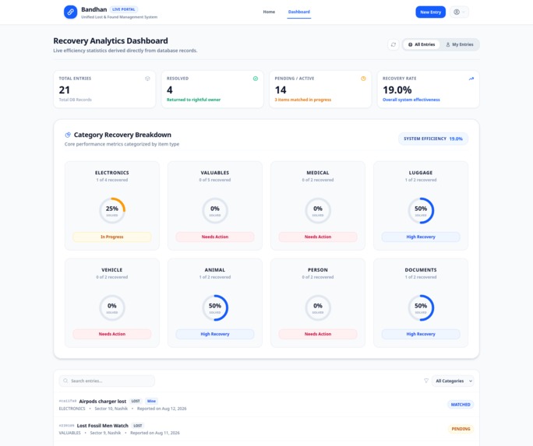The height and width of the screenshot is (446, 533).
Task: Click the 'Returned to rightful owner' text
Action: point(193,100)
